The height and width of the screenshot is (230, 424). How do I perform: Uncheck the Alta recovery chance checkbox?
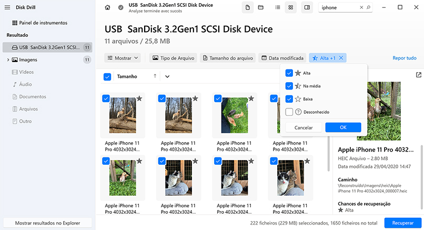pos(289,73)
